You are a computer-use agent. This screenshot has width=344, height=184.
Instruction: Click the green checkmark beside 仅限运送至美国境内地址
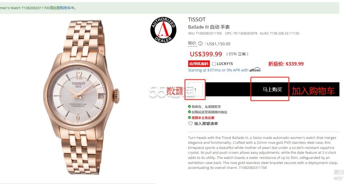tap(189, 112)
